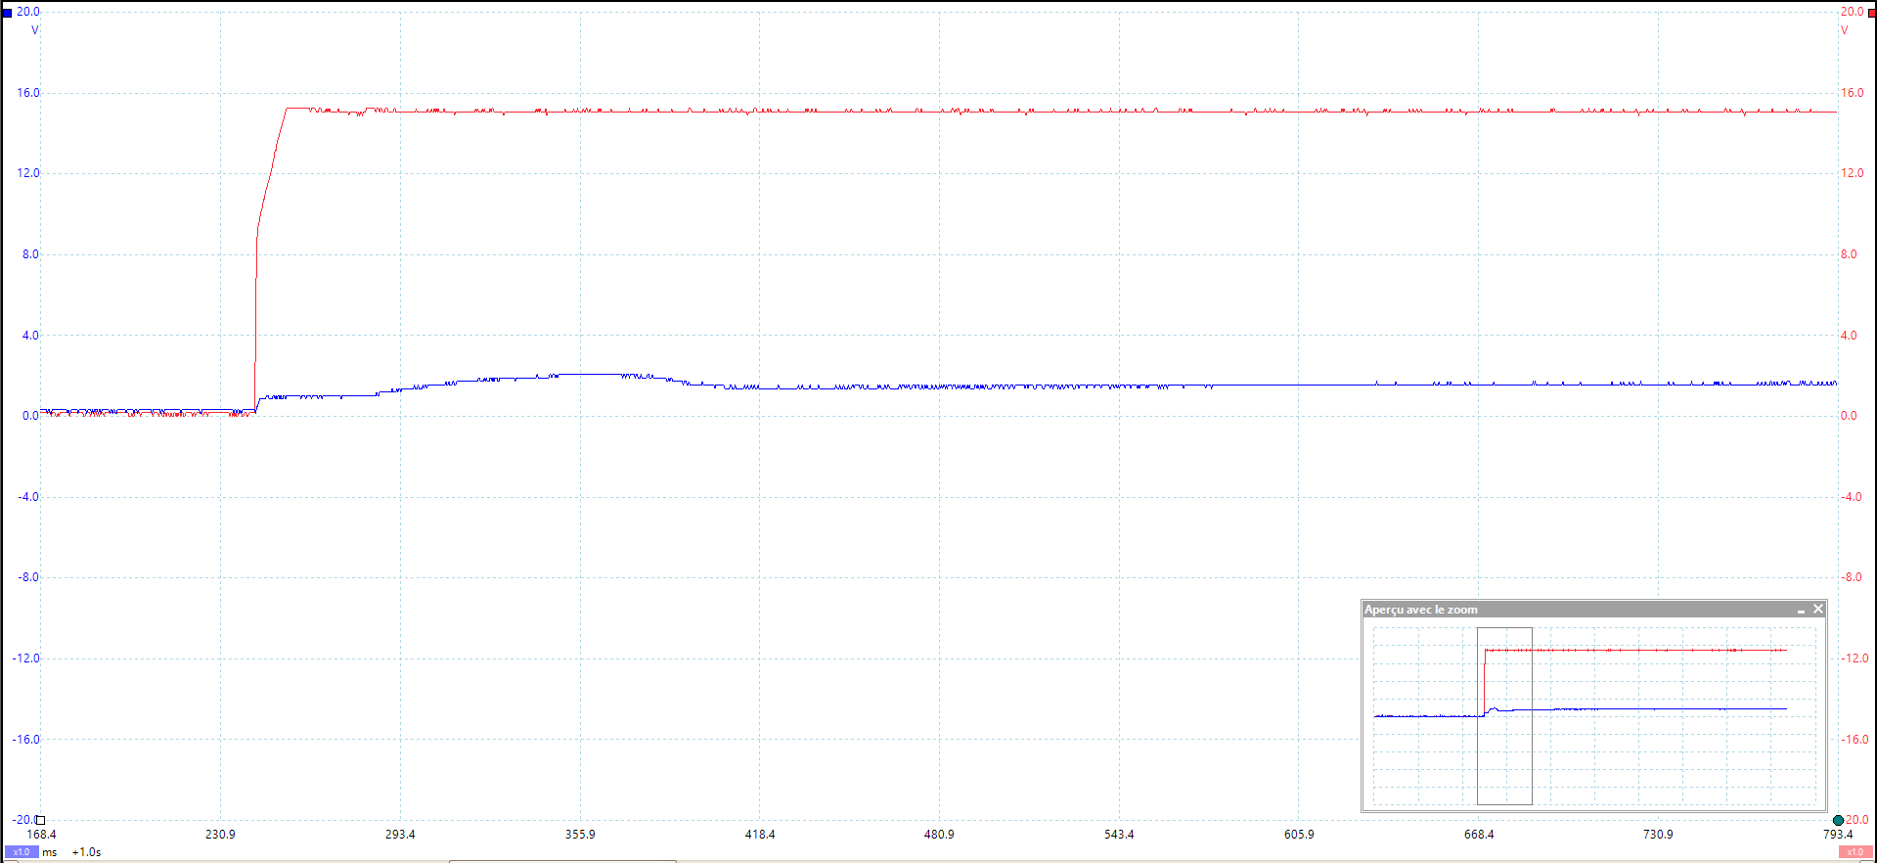Click the 418.4 time axis label
The image size is (1877, 863).
pyautogui.click(x=760, y=835)
